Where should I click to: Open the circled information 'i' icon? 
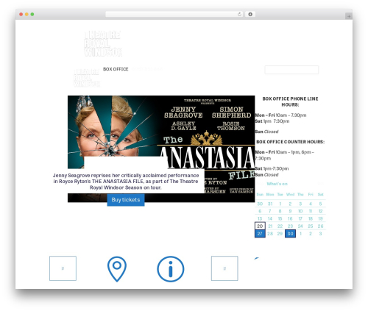171,269
